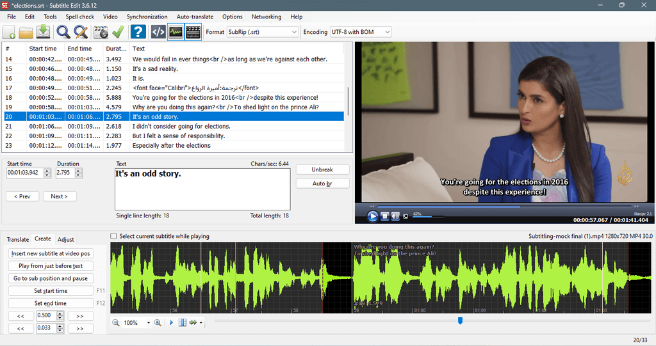
Task: Open the Format SubRip dropdown
Action: coord(294,32)
